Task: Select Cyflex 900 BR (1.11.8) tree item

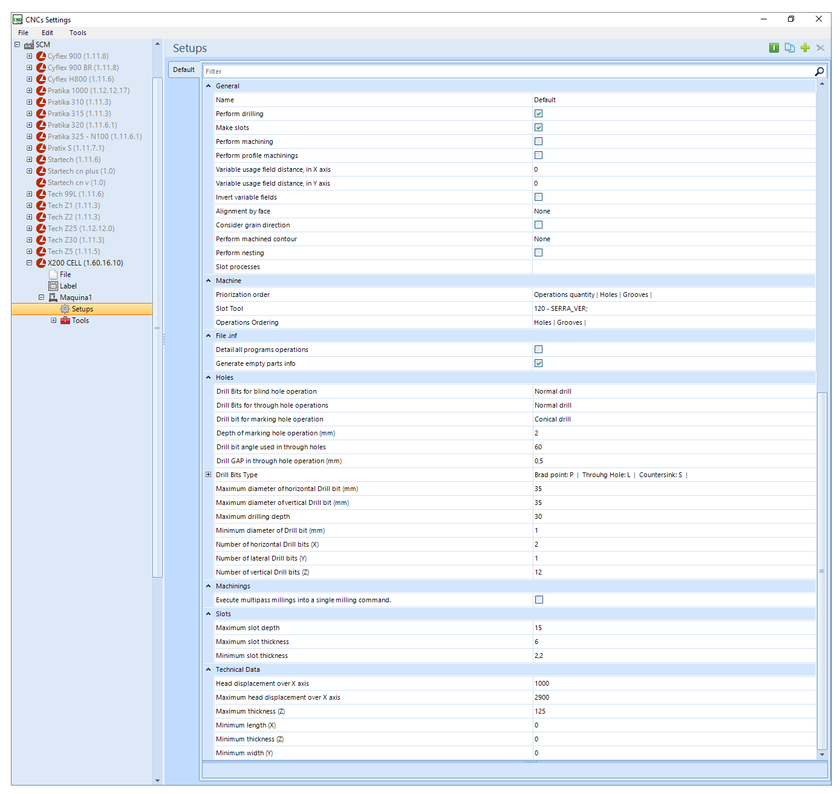Action: (x=83, y=68)
